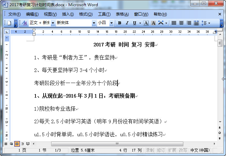Viewport: 226px width, 156px height.
Task: Open the Styles and Formatting pane icon
Action: (x=25, y=23)
